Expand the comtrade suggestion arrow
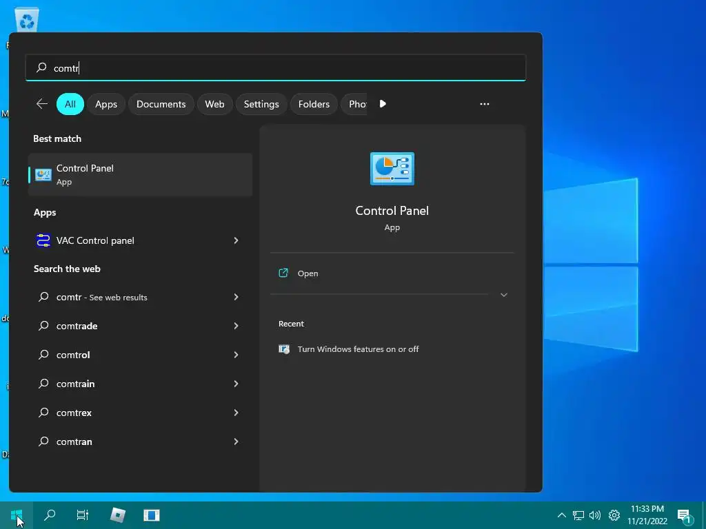 click(236, 326)
